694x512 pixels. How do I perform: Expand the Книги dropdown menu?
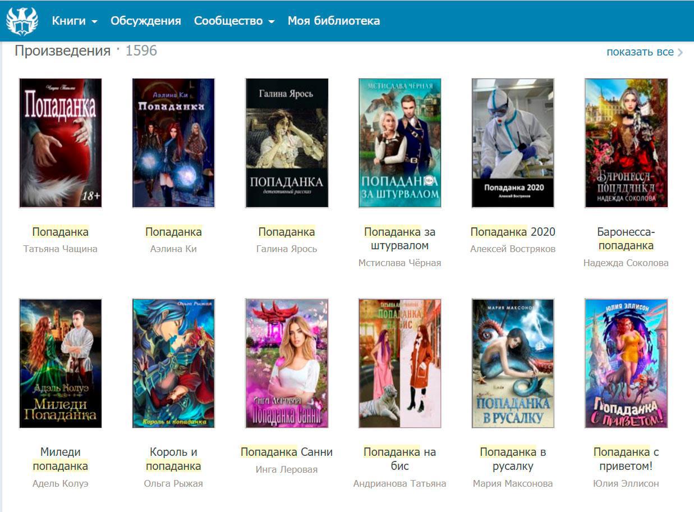click(74, 21)
